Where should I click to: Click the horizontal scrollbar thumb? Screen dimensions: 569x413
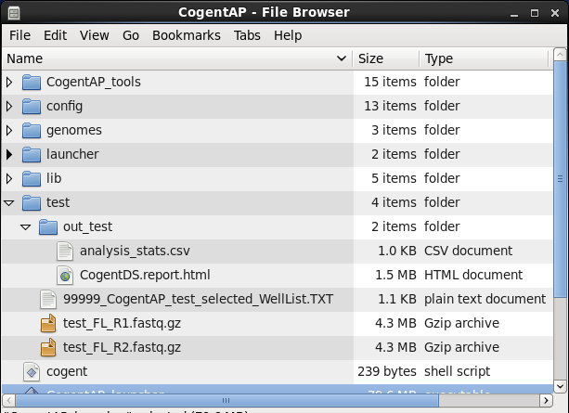[x=226, y=401]
